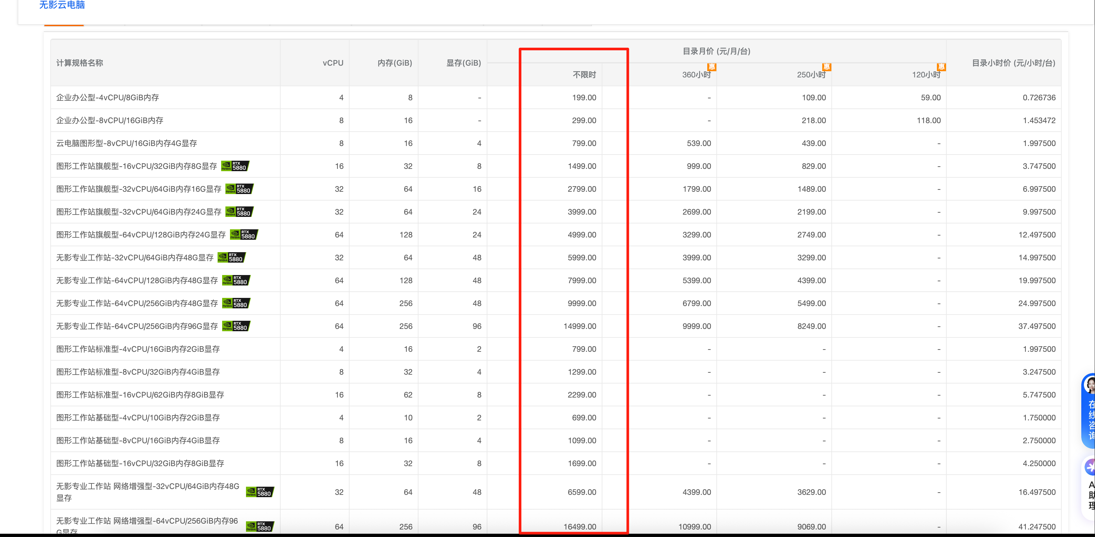Viewport: 1095px width, 537px height.
Task: Click the 539.00 price under 360小时
Action: [x=699, y=144]
